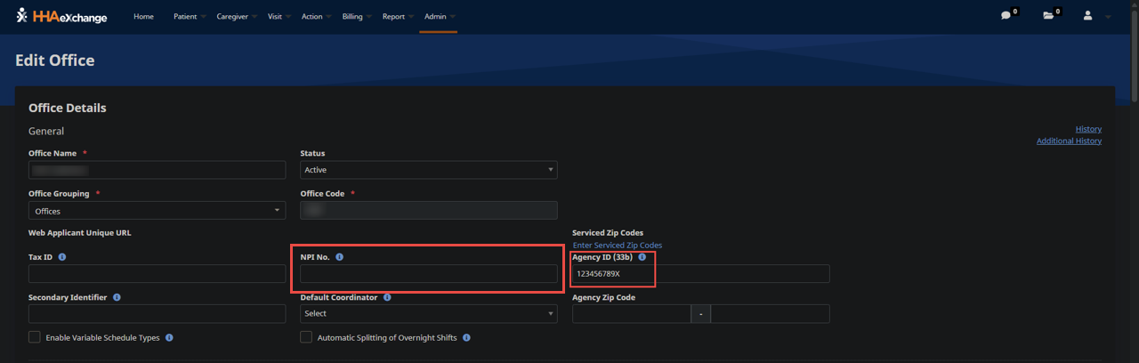Open the folder notifications icon
Image resolution: width=1139 pixels, height=363 pixels.
(x=1048, y=16)
